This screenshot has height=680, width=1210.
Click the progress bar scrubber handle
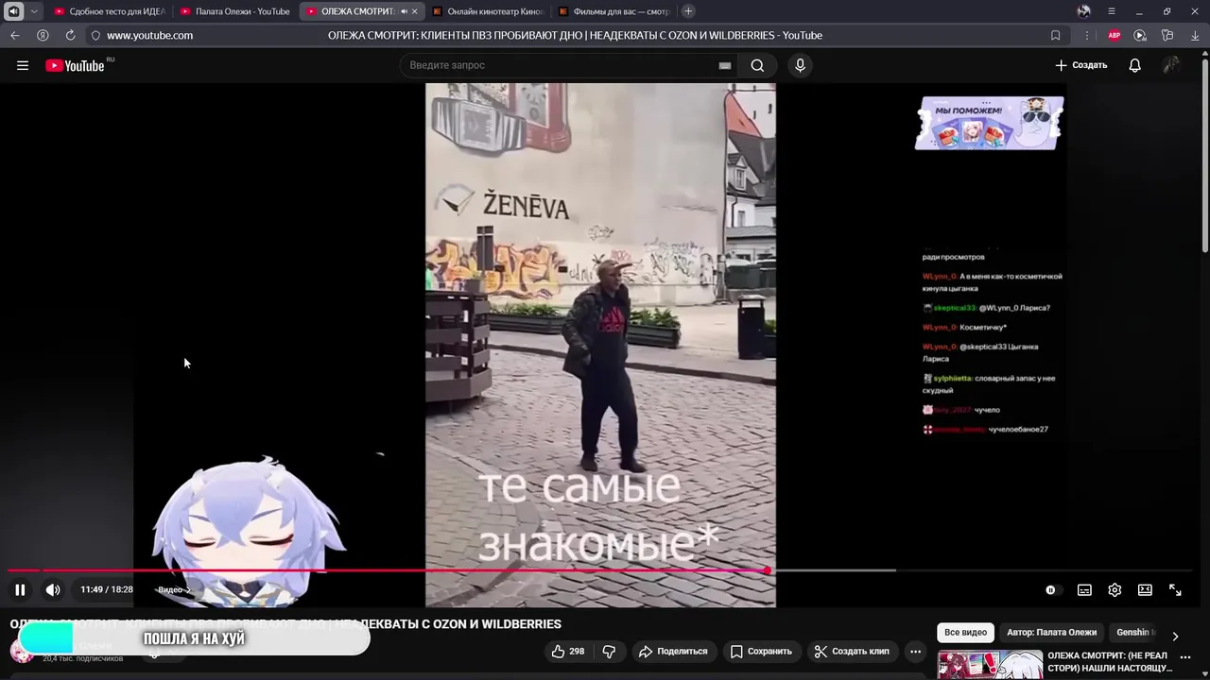768,570
